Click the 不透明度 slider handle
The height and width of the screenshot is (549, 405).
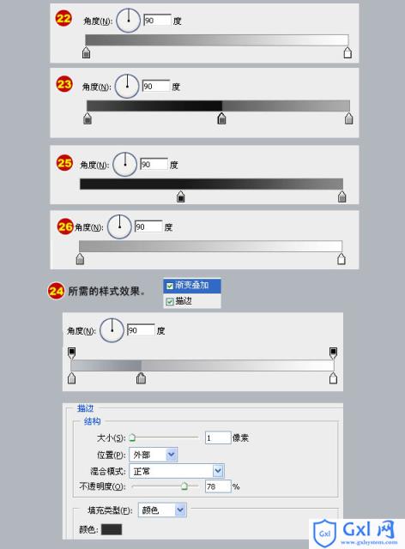tap(184, 486)
